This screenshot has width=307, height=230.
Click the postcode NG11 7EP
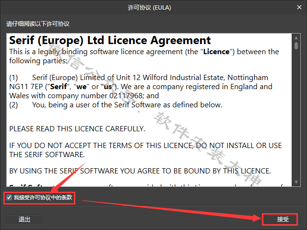pyautogui.click(x=26, y=87)
